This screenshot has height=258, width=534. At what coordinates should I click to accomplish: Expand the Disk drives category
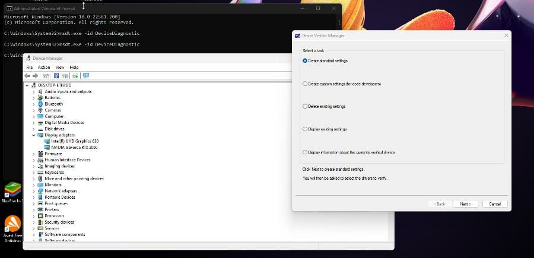pyautogui.click(x=33, y=129)
